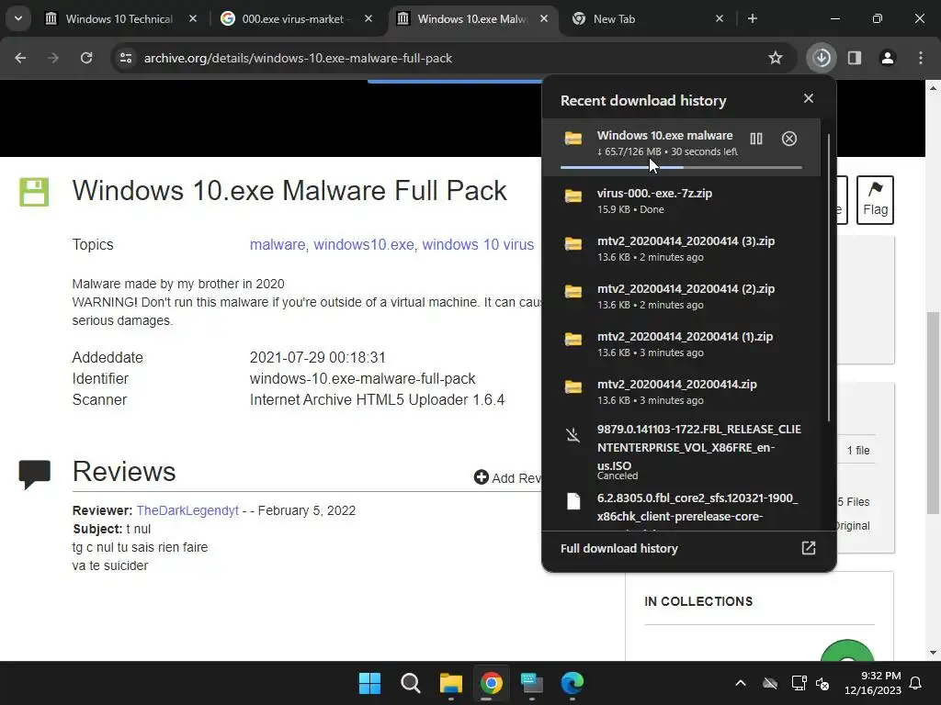Image resolution: width=941 pixels, height=705 pixels.
Task: Go back to the previous page
Action: point(20,58)
